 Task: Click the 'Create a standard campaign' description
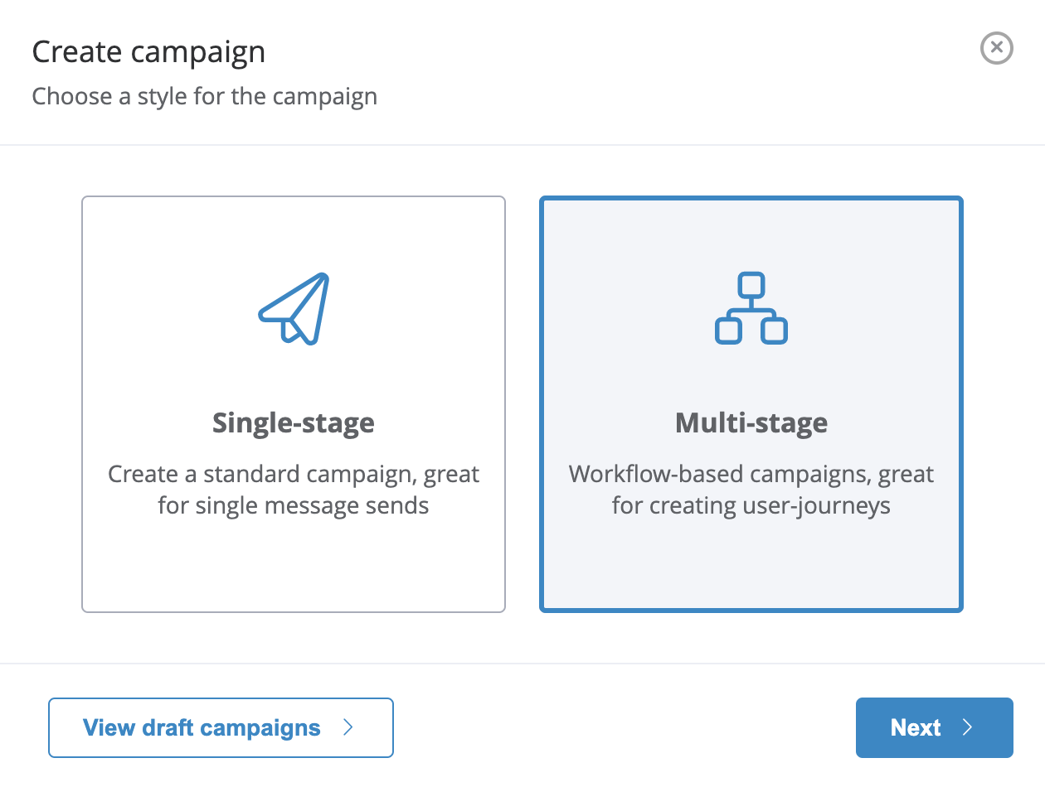[x=294, y=475]
